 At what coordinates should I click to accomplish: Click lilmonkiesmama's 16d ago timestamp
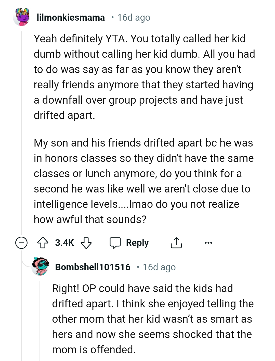(134, 17)
